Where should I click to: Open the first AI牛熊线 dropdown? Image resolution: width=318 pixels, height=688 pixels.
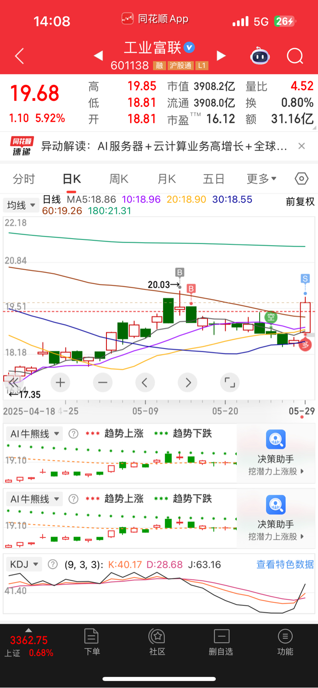pyautogui.click(x=34, y=434)
